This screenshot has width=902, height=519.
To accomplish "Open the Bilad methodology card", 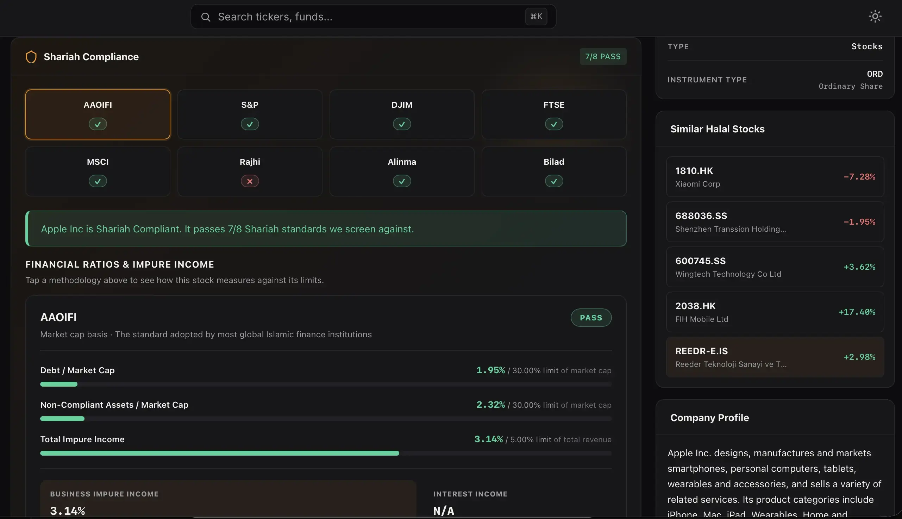I will (554, 171).
